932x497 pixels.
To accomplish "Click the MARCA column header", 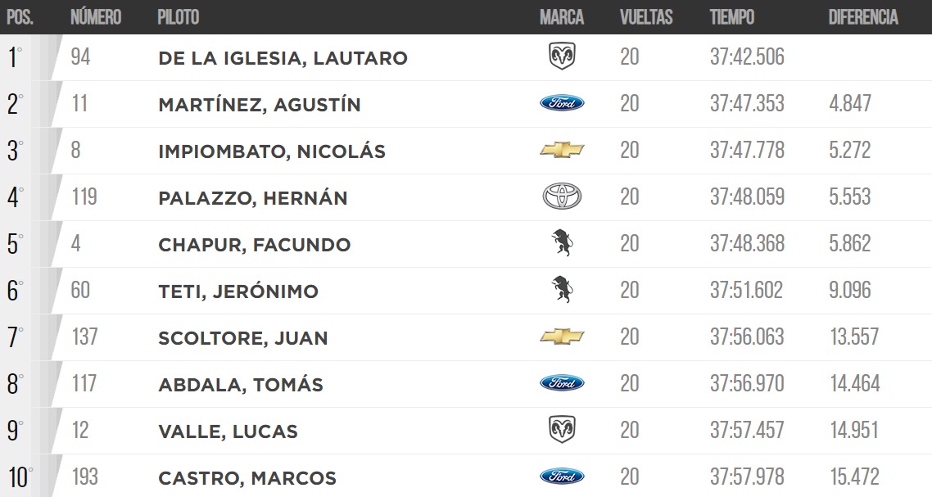I will tap(562, 16).
